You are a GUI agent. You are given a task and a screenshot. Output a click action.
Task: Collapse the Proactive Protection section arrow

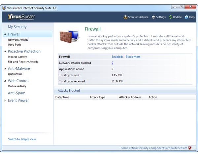point(5,52)
